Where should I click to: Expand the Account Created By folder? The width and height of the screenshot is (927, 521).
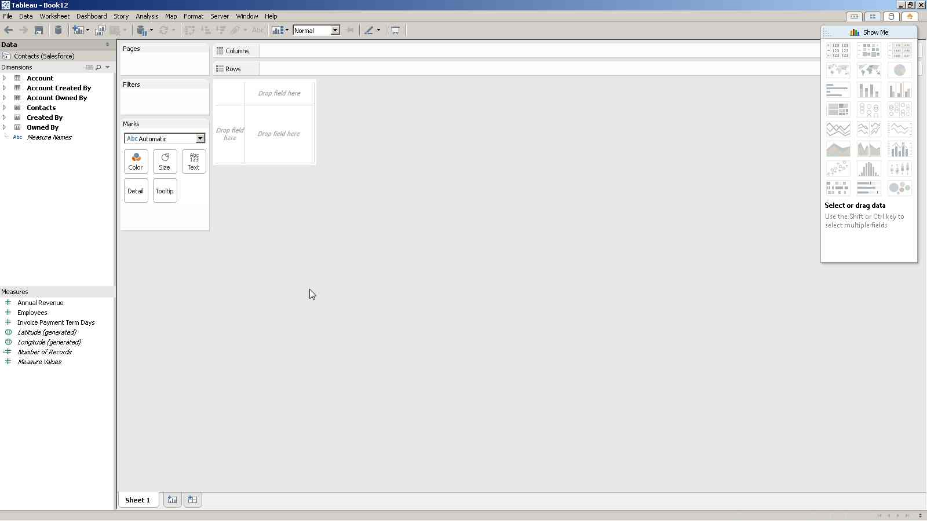coord(5,87)
